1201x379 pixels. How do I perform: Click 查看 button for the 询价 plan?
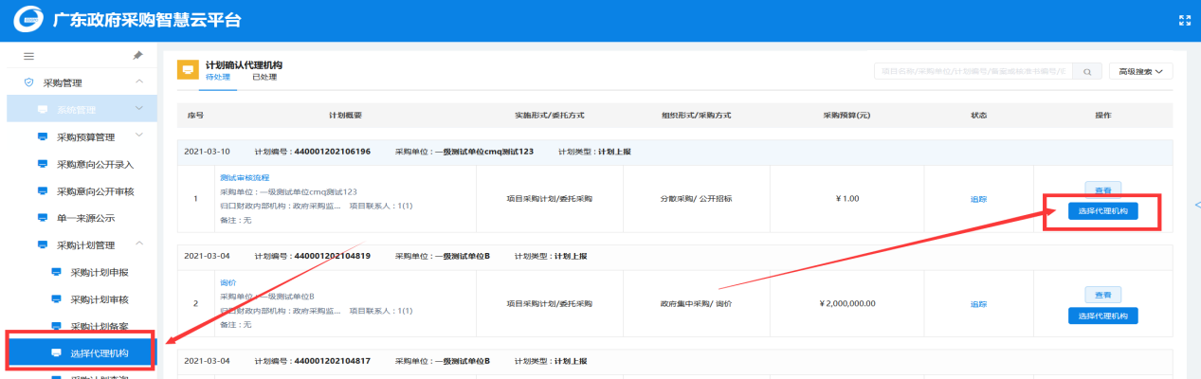[1102, 295]
